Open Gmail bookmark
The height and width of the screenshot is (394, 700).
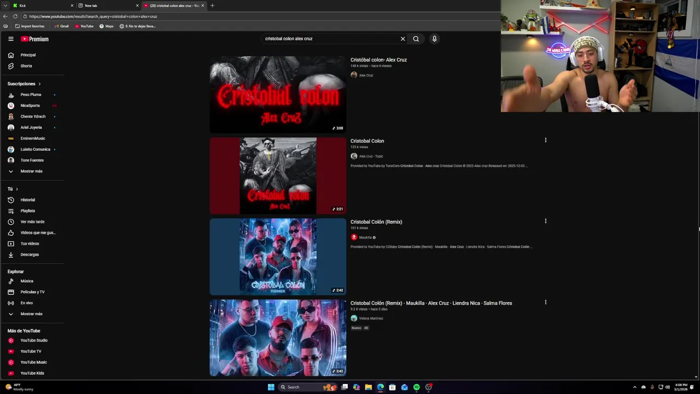62,26
